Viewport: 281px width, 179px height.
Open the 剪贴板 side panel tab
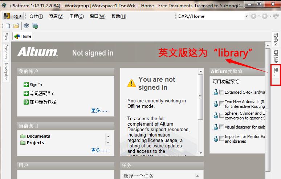tap(276, 56)
